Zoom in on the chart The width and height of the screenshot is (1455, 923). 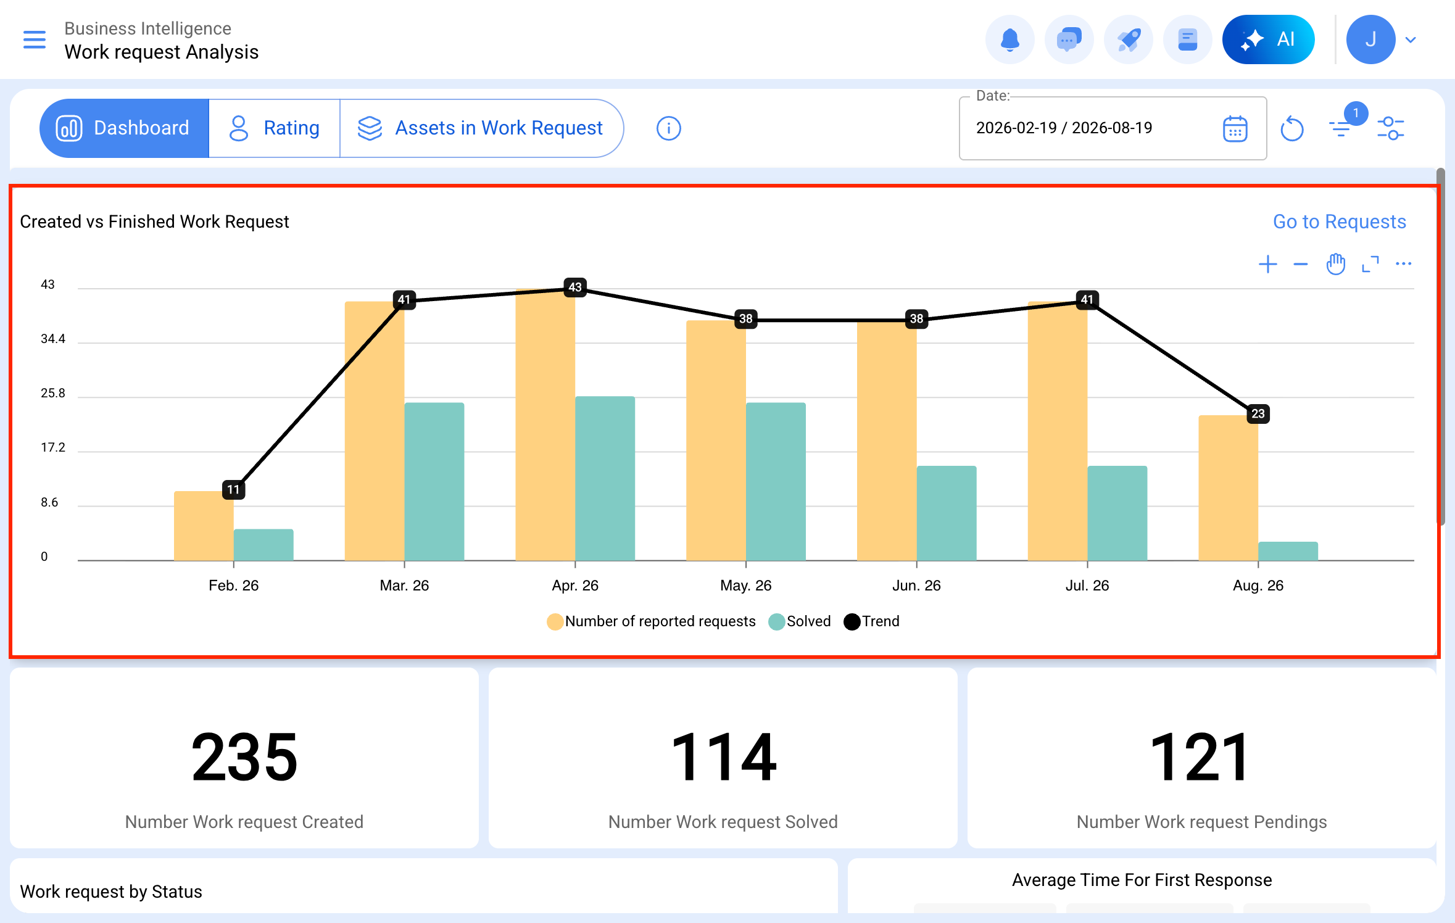(x=1268, y=264)
